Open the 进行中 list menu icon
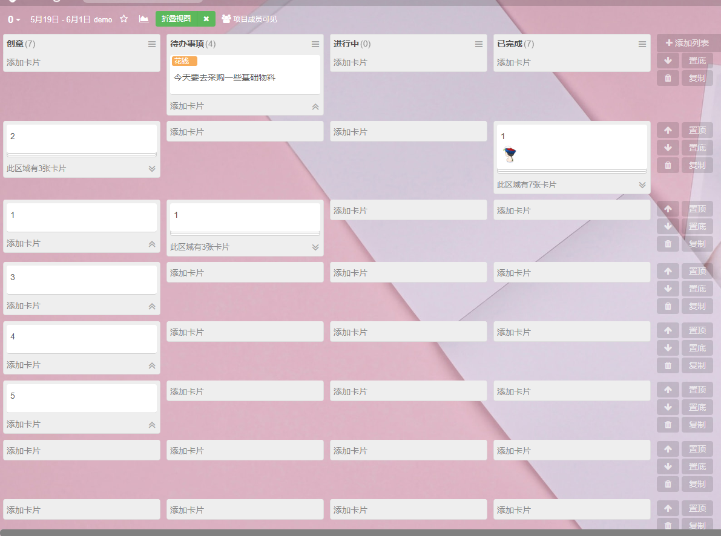The height and width of the screenshot is (536, 721). click(479, 44)
